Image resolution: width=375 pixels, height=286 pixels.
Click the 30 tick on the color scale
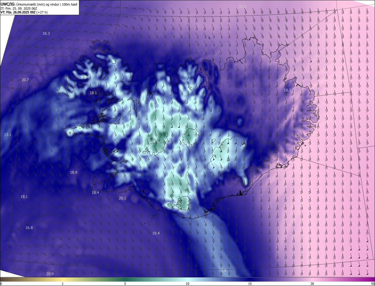tap(312, 284)
